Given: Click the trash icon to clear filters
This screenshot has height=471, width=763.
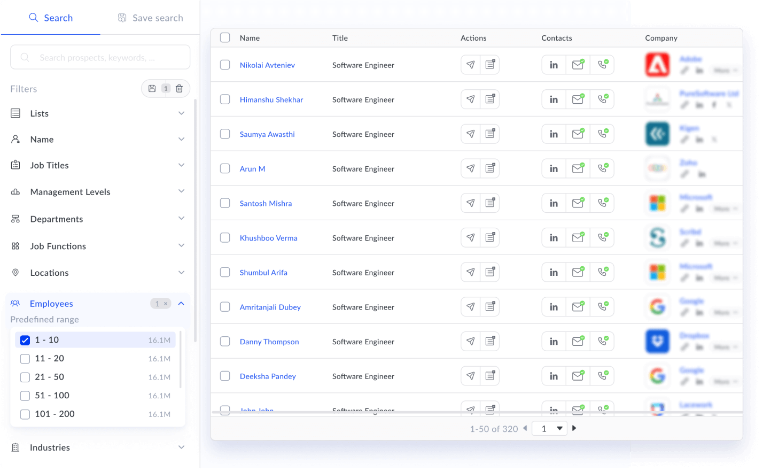Looking at the screenshot, I should [180, 89].
